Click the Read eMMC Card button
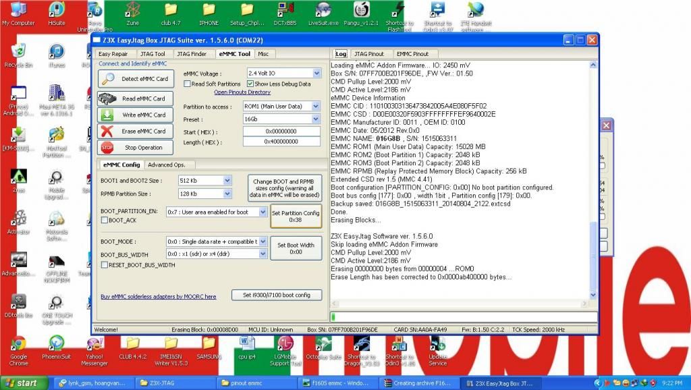 (x=135, y=99)
